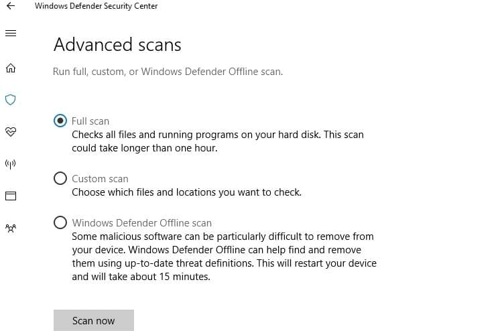Click the Windows Defender Security Center window title
The height and width of the screenshot is (333, 500).
click(97, 6)
